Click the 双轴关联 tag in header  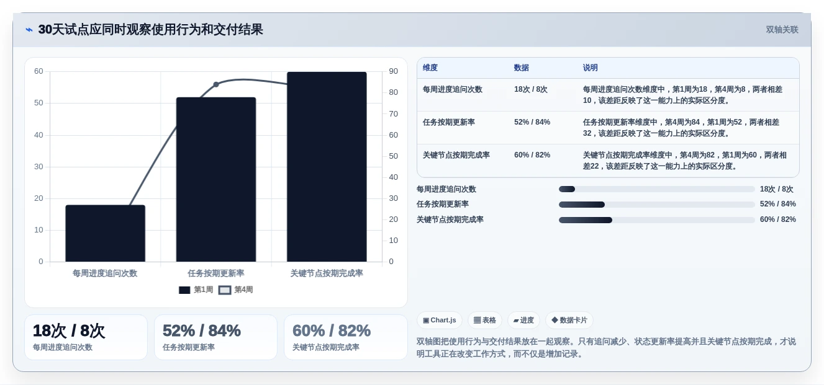[782, 30]
